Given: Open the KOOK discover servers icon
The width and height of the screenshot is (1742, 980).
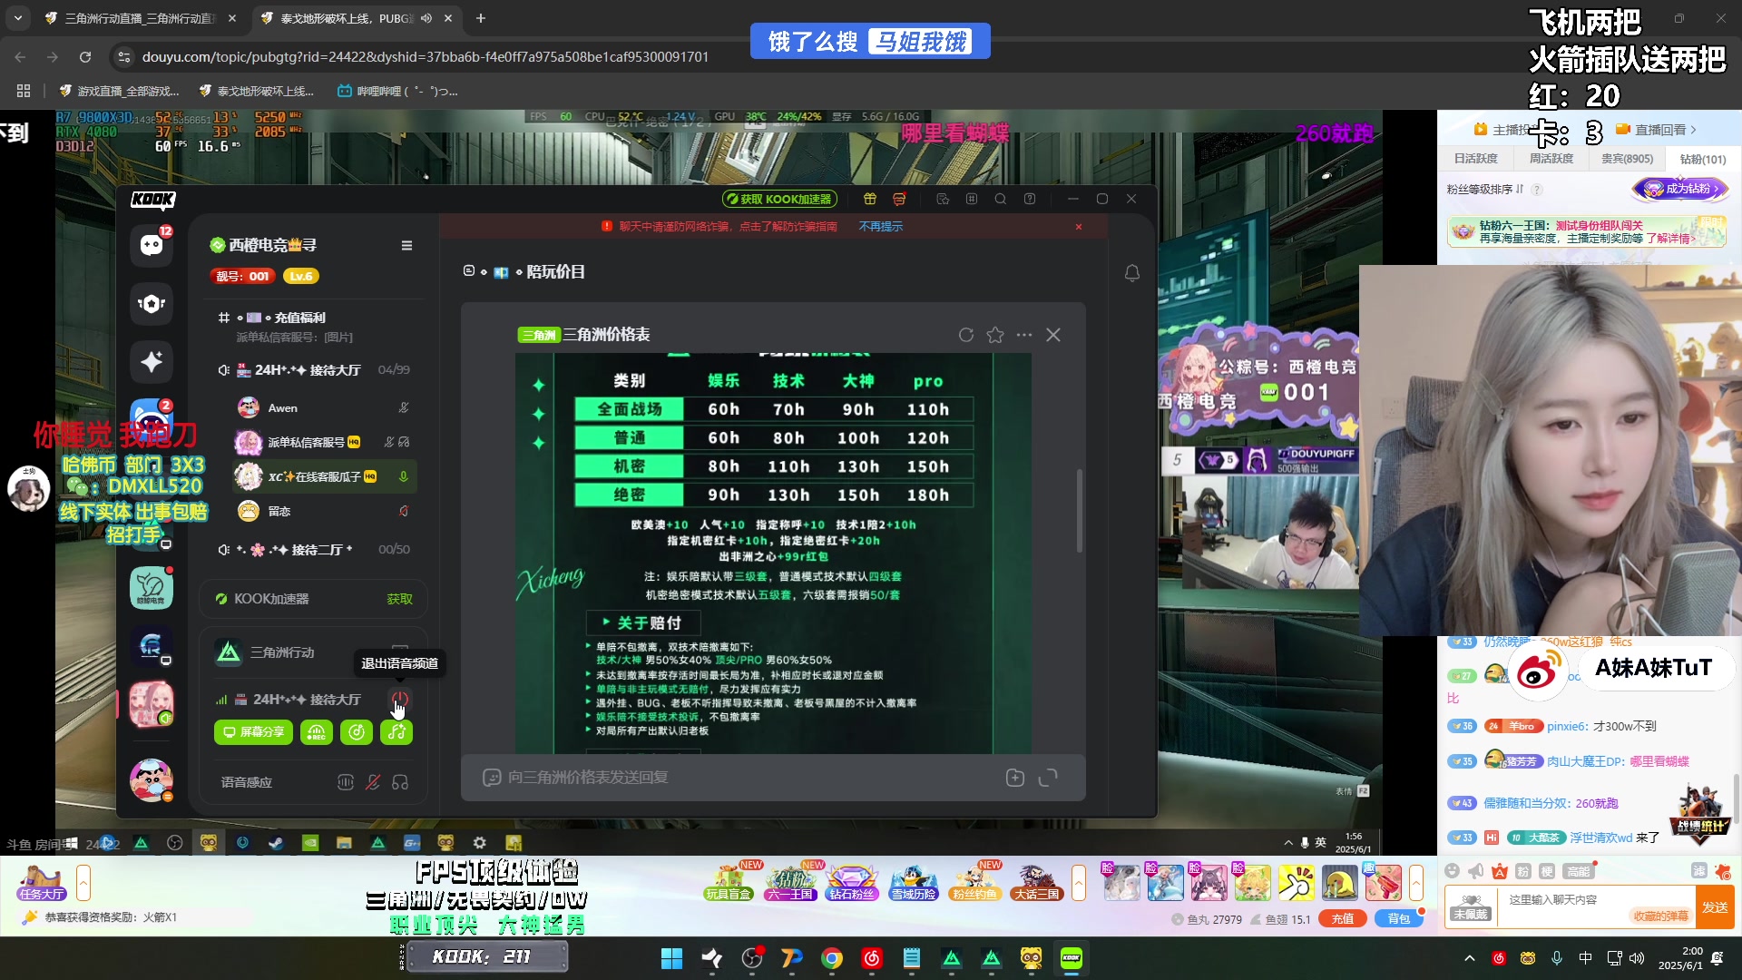Looking at the screenshot, I should click(x=152, y=304).
